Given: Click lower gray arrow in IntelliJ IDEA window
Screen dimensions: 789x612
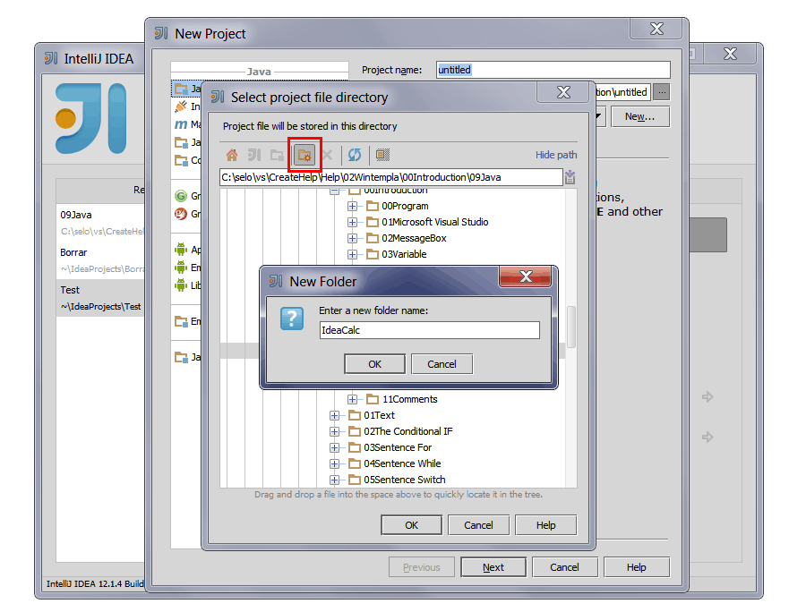Looking at the screenshot, I should (708, 437).
